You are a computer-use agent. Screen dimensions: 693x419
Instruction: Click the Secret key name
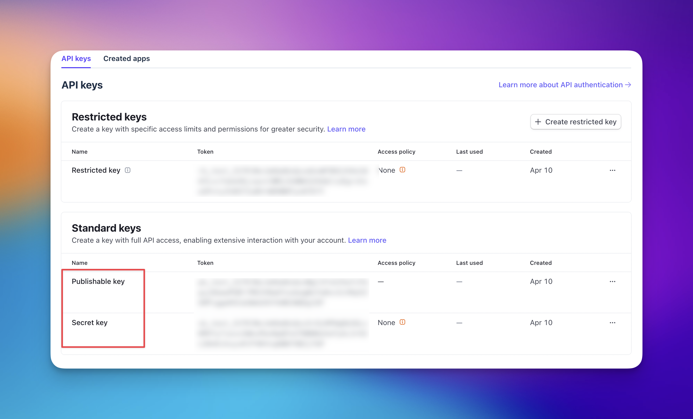click(x=89, y=323)
